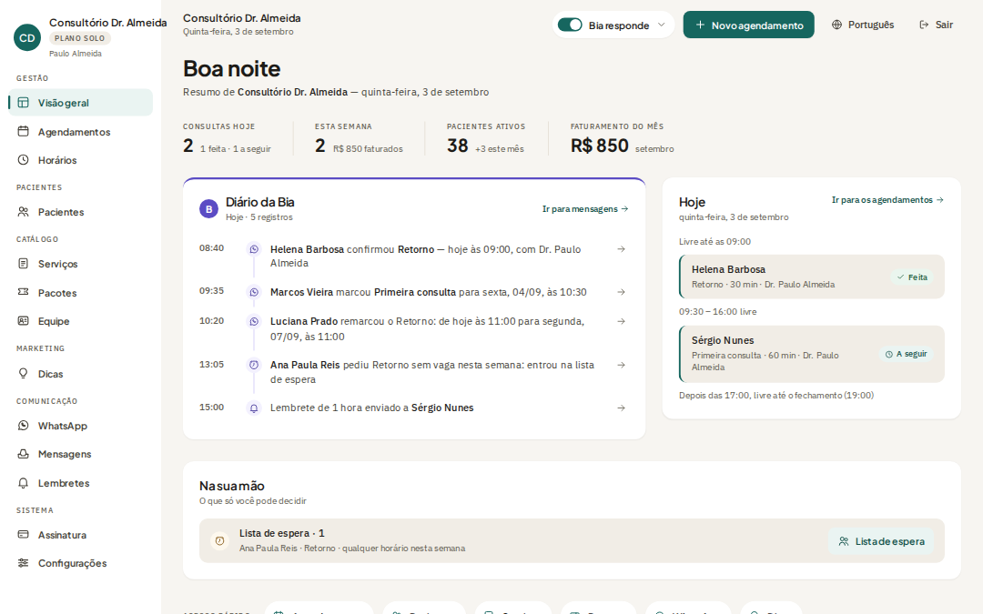Open Lista de espera · 1 row
The height and width of the screenshot is (614, 983).
coord(572,540)
